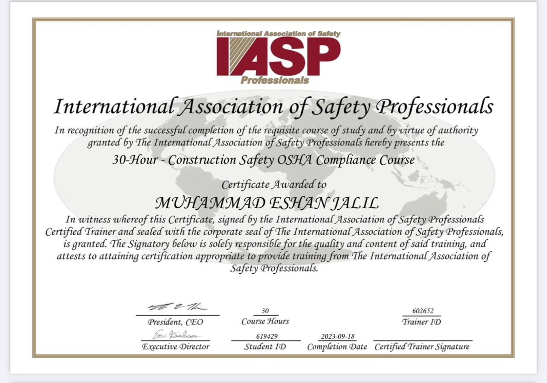Select the recipient name 'MUHAMMAD ESHAN JALIL'

(x=267, y=203)
